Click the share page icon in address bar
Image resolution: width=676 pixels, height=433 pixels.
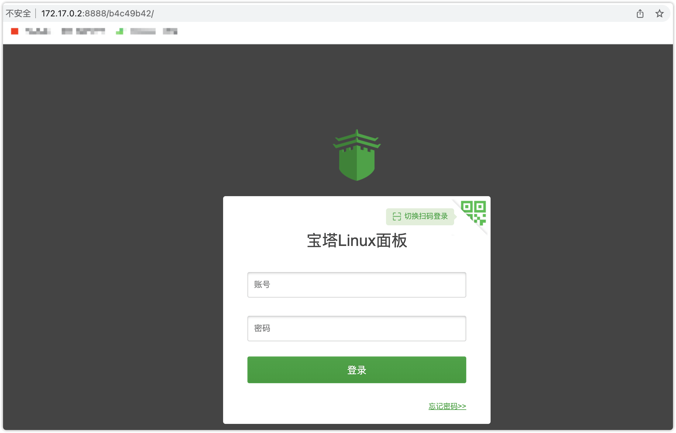click(640, 14)
